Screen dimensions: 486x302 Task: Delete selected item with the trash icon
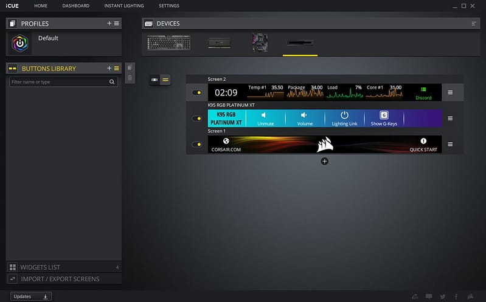[130, 78]
